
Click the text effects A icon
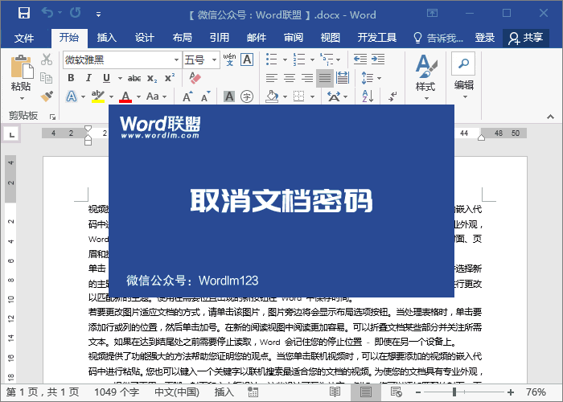click(x=72, y=96)
